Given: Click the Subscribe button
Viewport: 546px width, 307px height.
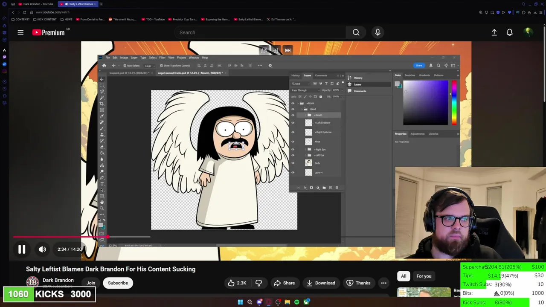Looking at the screenshot, I should 118,283.
